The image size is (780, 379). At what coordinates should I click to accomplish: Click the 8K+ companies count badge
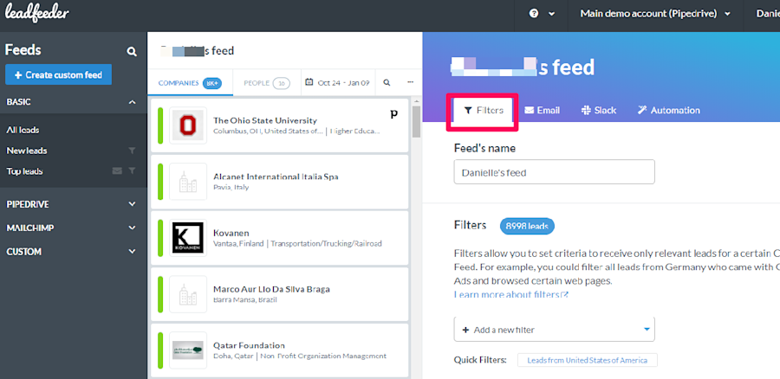[x=211, y=83]
